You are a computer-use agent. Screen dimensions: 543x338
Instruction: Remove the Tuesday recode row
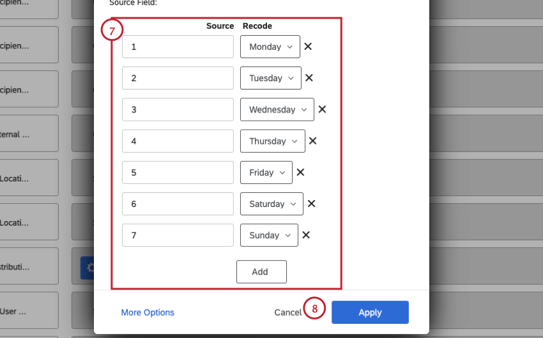pyautogui.click(x=309, y=78)
